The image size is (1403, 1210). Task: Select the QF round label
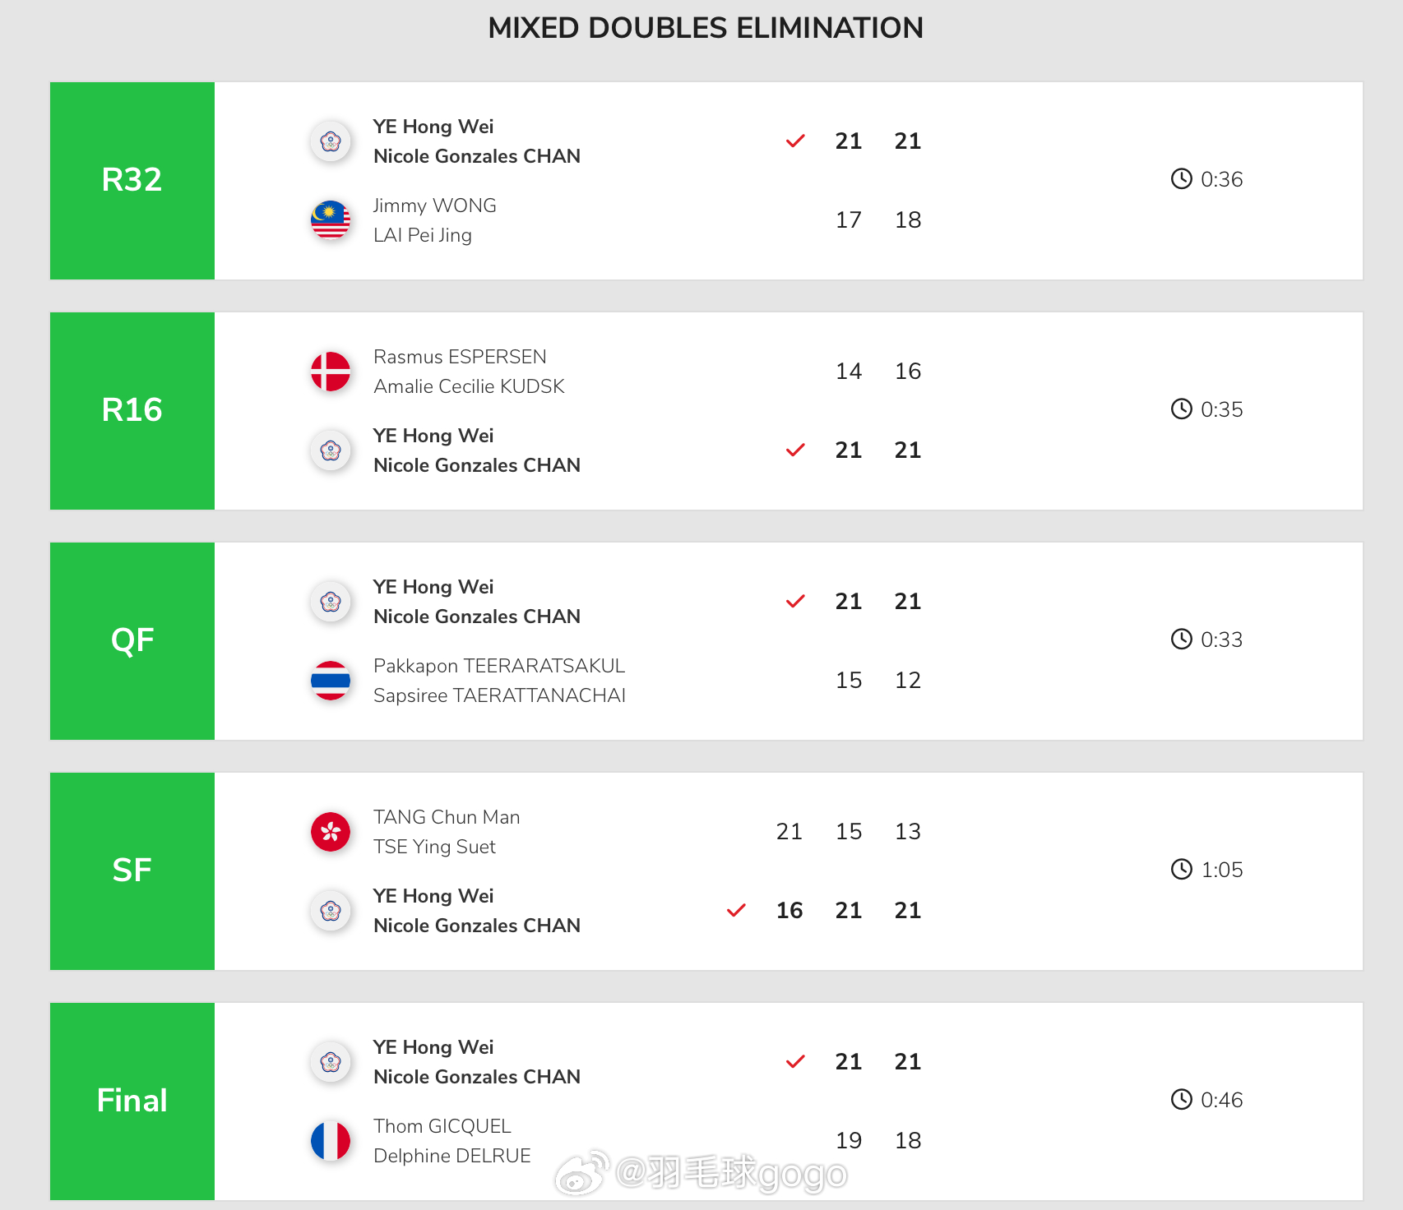click(x=132, y=640)
